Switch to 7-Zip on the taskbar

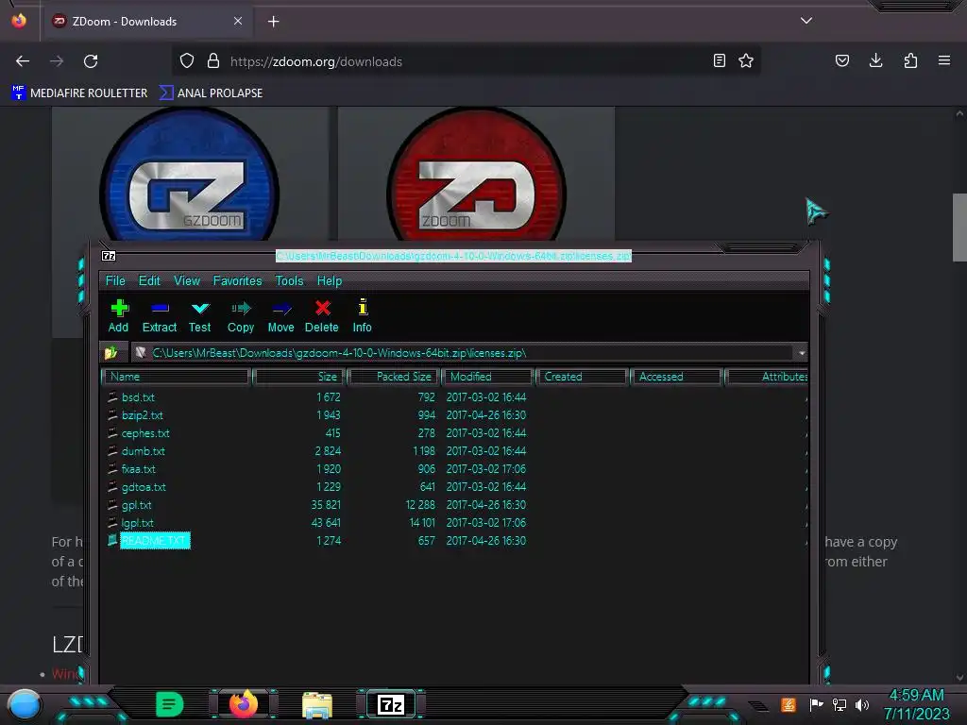(391, 704)
